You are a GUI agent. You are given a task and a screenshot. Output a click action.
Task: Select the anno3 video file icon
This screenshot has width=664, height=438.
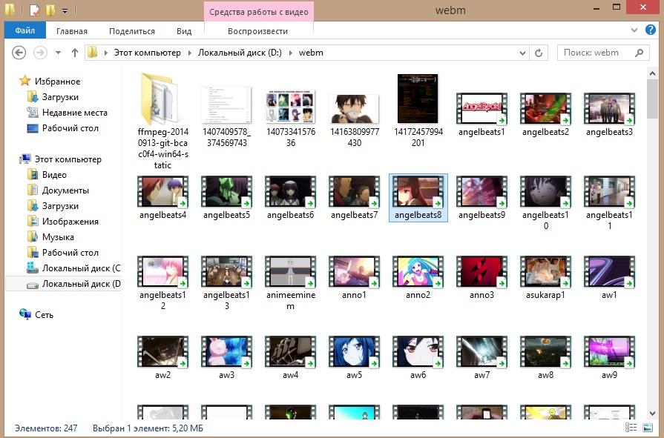click(482, 272)
